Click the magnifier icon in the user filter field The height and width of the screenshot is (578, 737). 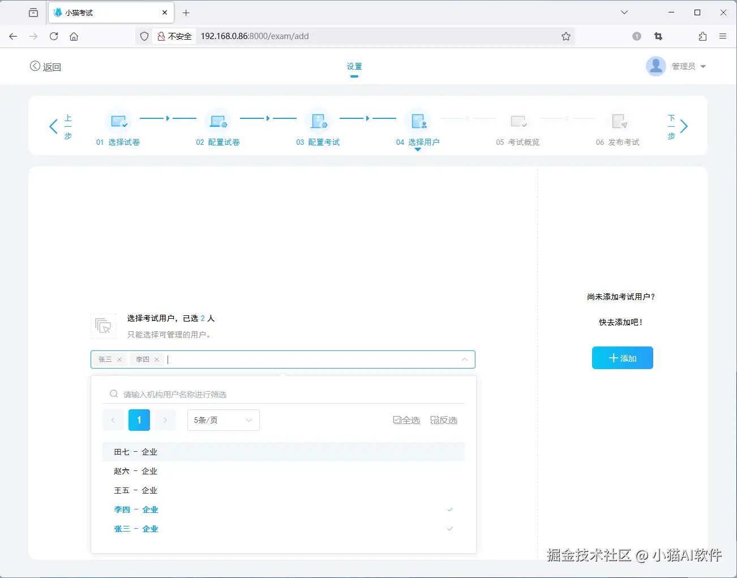(x=114, y=393)
